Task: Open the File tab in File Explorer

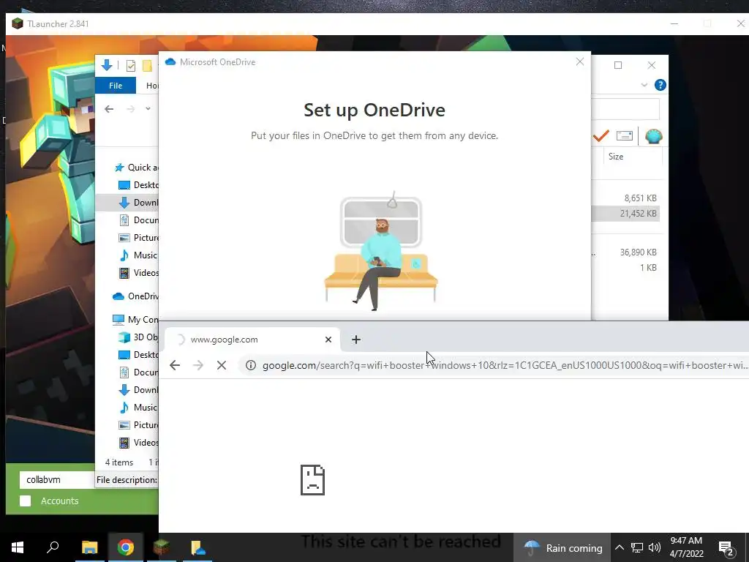Action: point(115,86)
